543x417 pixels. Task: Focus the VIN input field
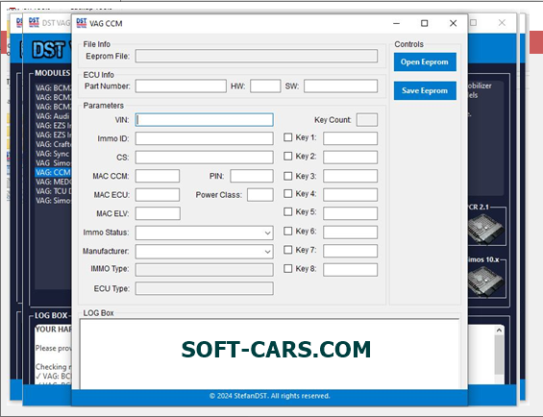click(205, 120)
